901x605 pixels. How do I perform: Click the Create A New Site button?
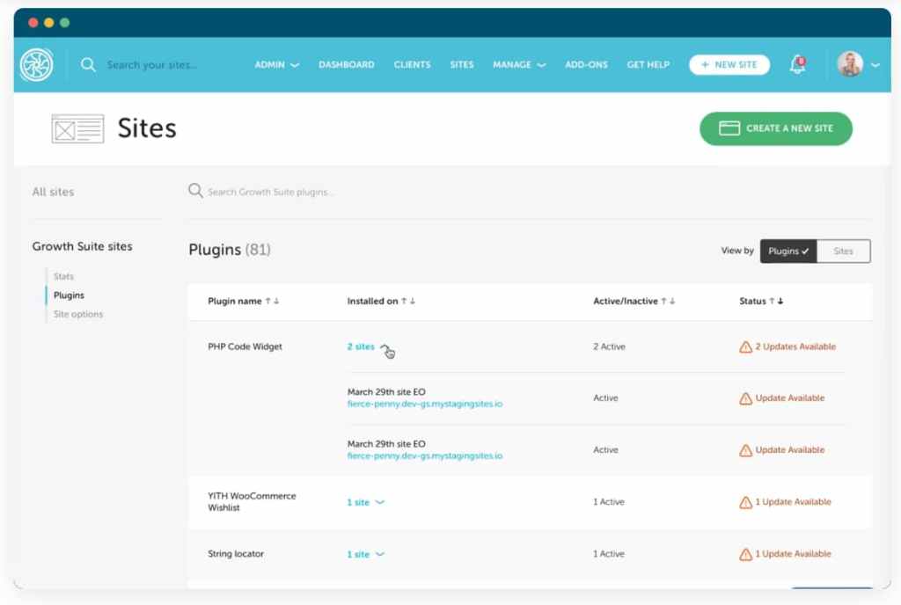pos(775,128)
